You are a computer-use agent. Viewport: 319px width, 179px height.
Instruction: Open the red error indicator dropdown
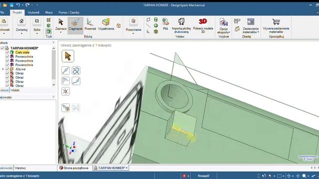(x=188, y=176)
